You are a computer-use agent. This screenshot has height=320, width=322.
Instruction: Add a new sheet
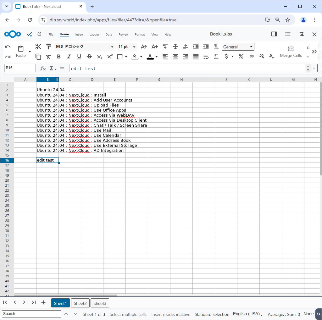[43, 302]
